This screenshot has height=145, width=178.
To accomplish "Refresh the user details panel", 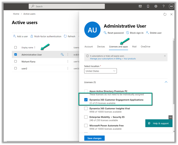I will [x=165, y=14].
